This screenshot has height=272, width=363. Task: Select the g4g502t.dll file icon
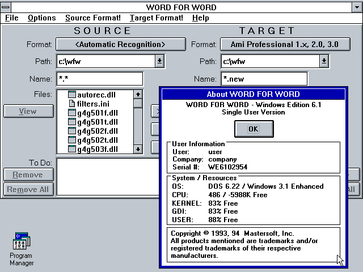point(72,140)
